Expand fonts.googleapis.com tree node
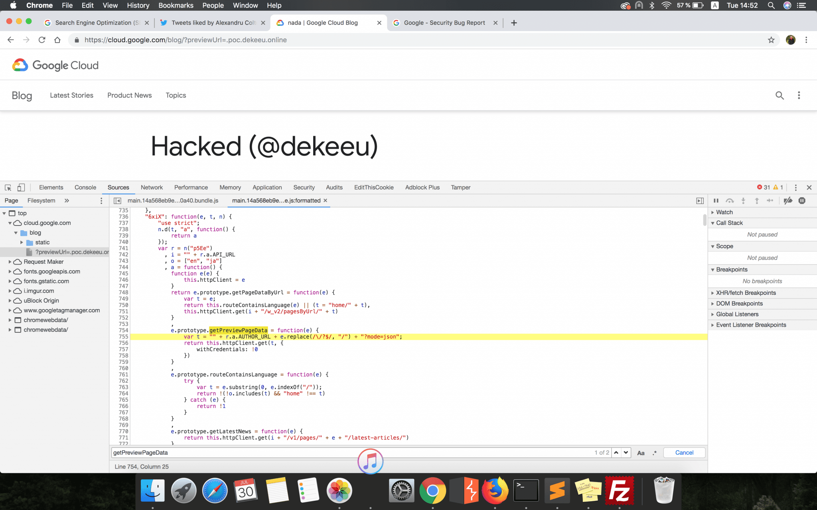 coord(10,271)
